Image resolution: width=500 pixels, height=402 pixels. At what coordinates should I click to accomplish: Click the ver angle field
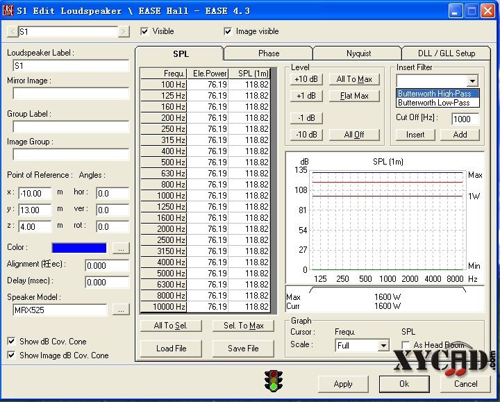coord(112,210)
